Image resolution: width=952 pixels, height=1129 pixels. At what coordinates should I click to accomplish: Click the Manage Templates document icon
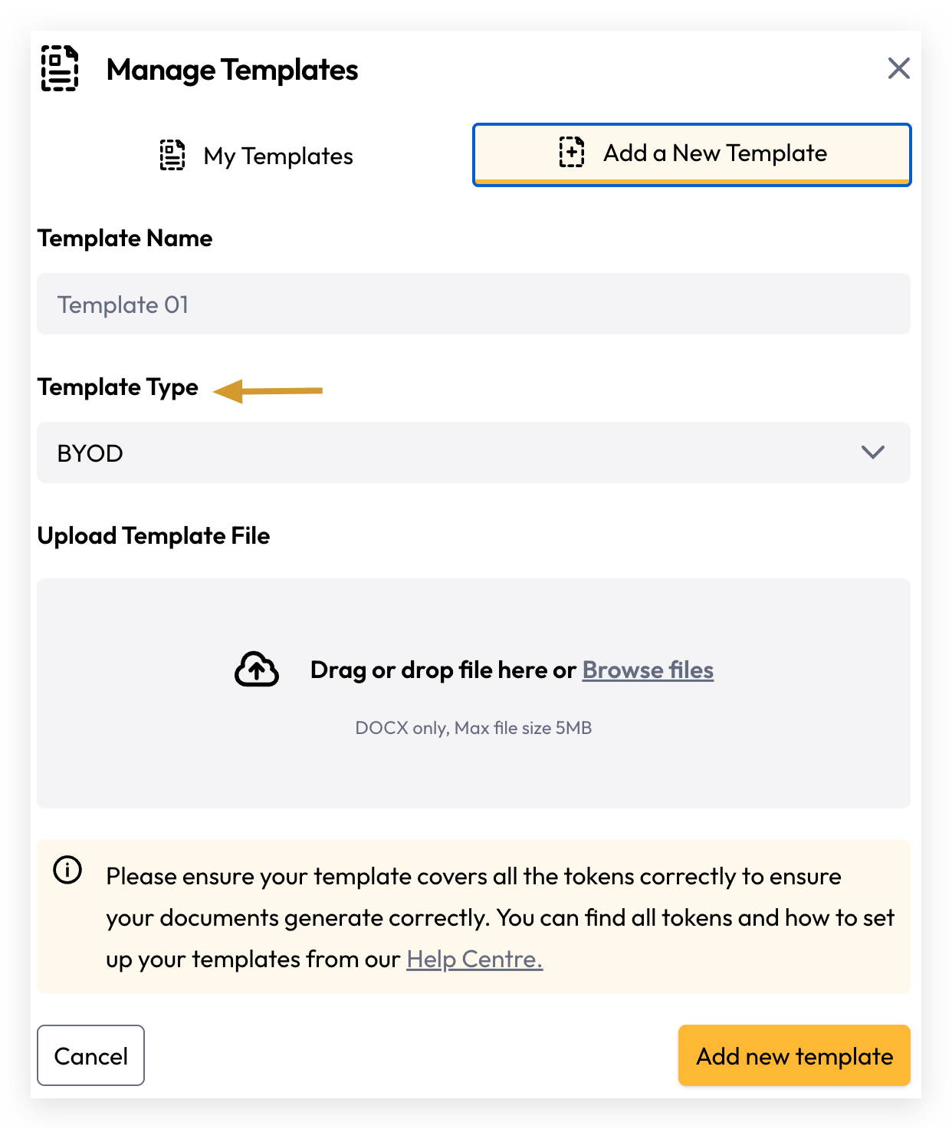click(60, 68)
